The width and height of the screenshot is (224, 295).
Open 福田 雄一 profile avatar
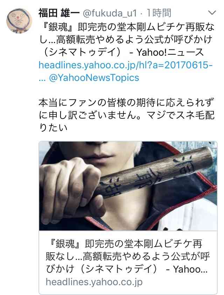(19, 21)
